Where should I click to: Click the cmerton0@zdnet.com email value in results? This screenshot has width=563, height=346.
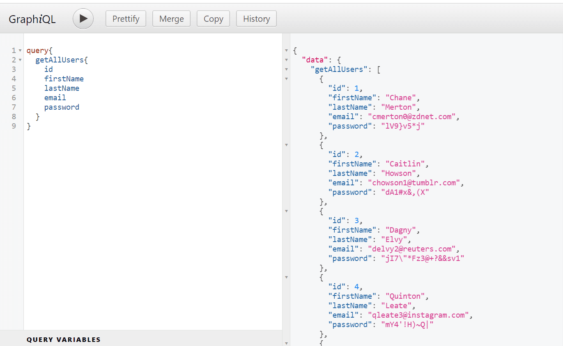point(411,116)
